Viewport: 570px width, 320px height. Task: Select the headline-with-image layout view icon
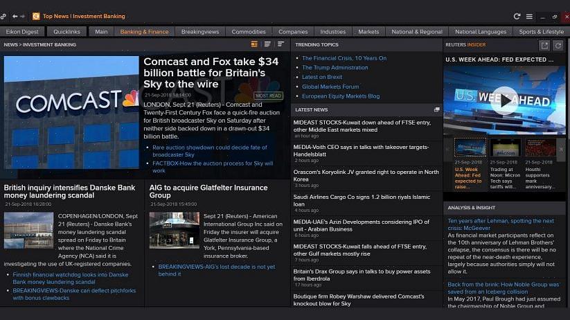coord(254,44)
